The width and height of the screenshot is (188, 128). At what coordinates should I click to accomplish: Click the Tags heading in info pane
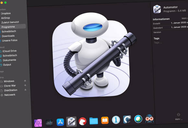click(157, 38)
